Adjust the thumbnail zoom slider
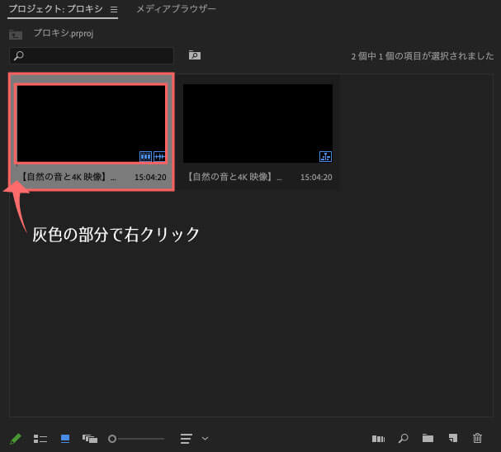 [136, 439]
